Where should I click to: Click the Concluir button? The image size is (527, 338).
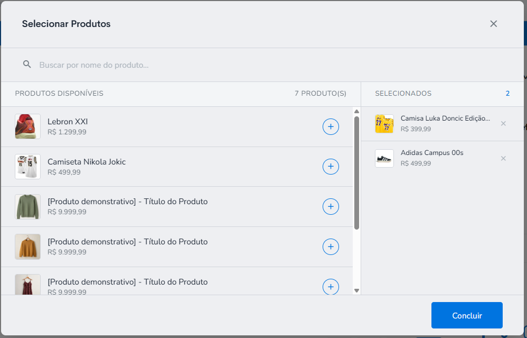(x=467, y=315)
